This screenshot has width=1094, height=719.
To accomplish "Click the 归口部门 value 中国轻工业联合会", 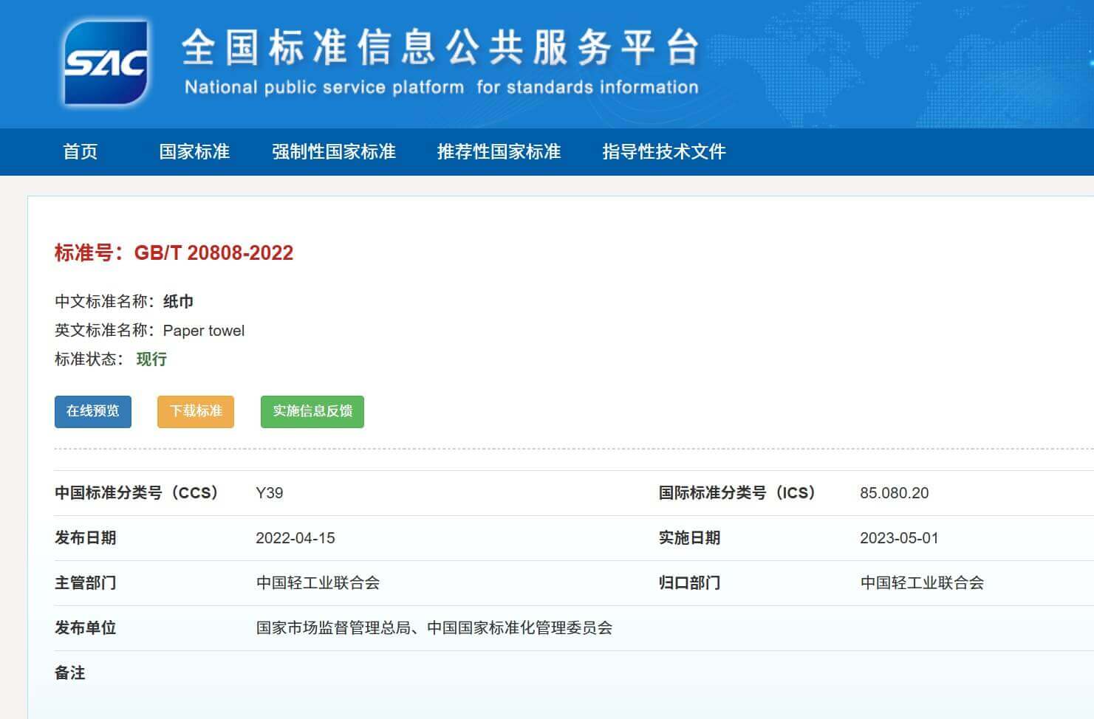I will coord(922,583).
